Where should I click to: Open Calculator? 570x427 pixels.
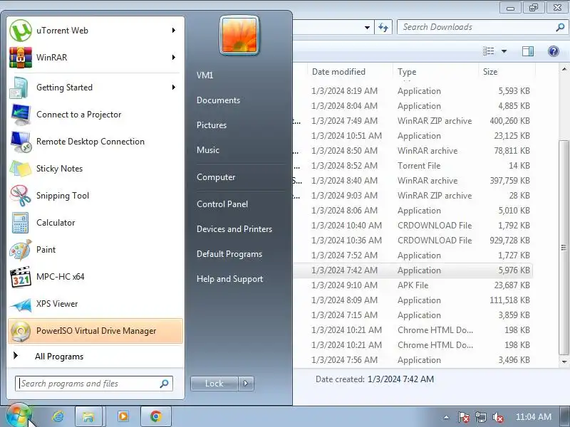click(x=95, y=223)
